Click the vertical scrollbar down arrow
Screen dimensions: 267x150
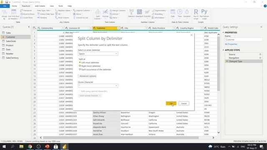point(219,132)
